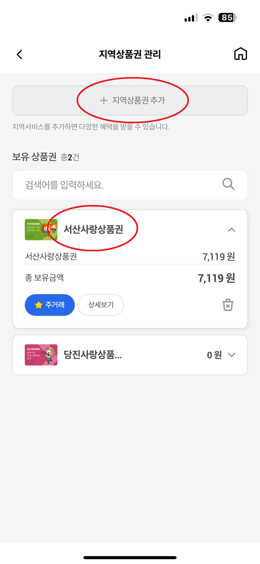Expand the 당진사랑상품권 card chevron
Image resolution: width=260 pixels, height=564 pixels.
pyautogui.click(x=231, y=355)
